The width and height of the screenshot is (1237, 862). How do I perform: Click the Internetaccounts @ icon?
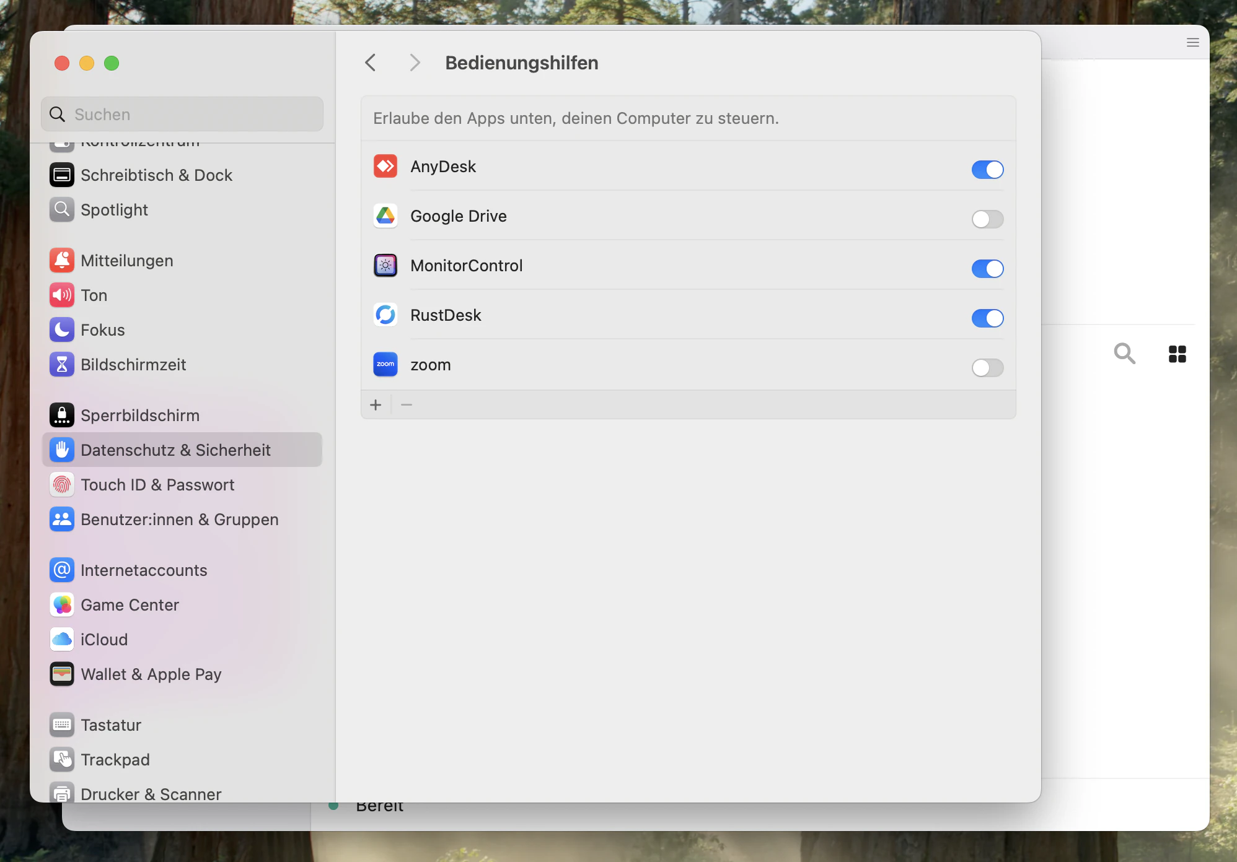pyautogui.click(x=62, y=570)
